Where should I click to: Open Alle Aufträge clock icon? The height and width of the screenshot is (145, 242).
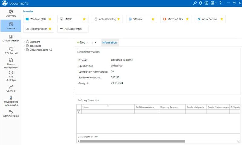(11, 76)
